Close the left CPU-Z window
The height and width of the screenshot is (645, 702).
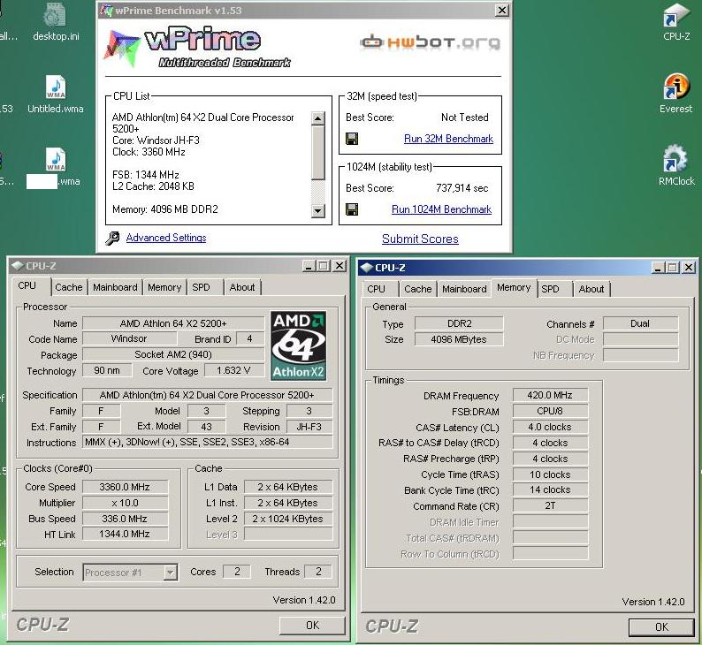pos(340,266)
